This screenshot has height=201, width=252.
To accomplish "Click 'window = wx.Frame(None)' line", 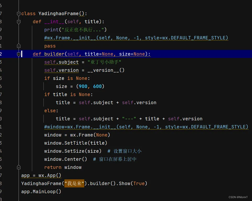I will (x=77, y=135).
